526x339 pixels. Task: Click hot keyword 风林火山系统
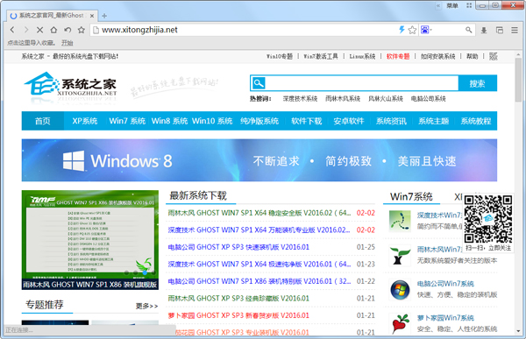386,99
